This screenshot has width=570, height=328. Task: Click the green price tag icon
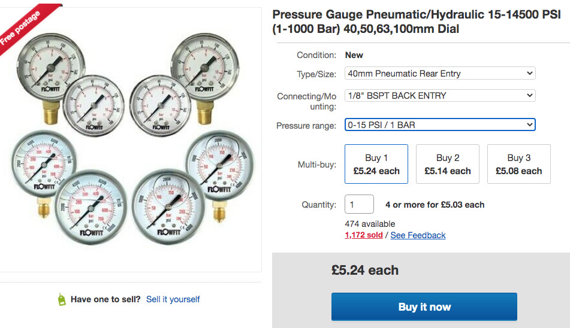click(61, 299)
